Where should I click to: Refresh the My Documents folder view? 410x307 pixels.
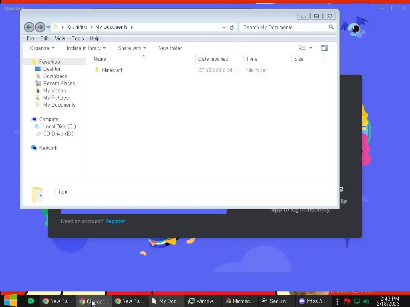(232, 28)
